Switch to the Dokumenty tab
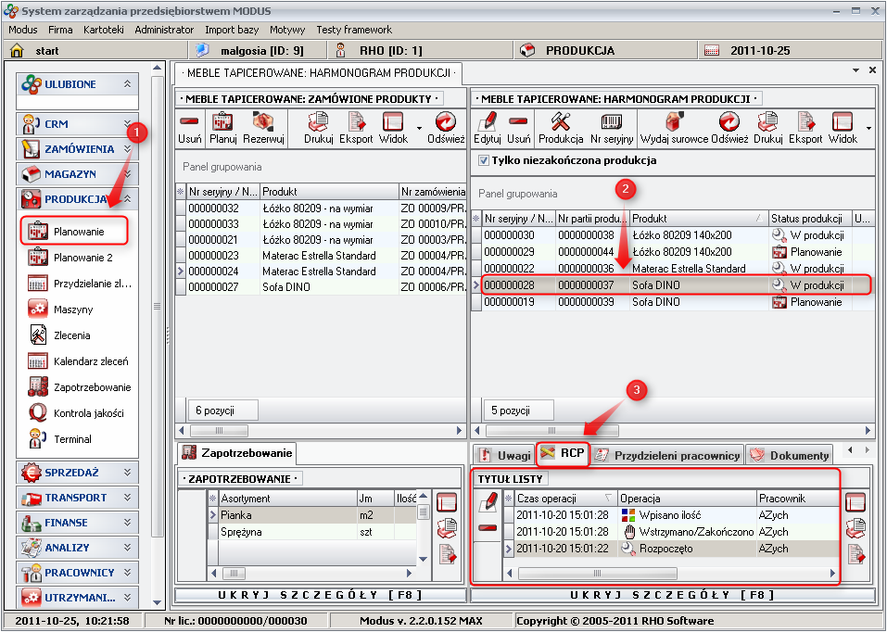887x632 pixels. [x=789, y=455]
